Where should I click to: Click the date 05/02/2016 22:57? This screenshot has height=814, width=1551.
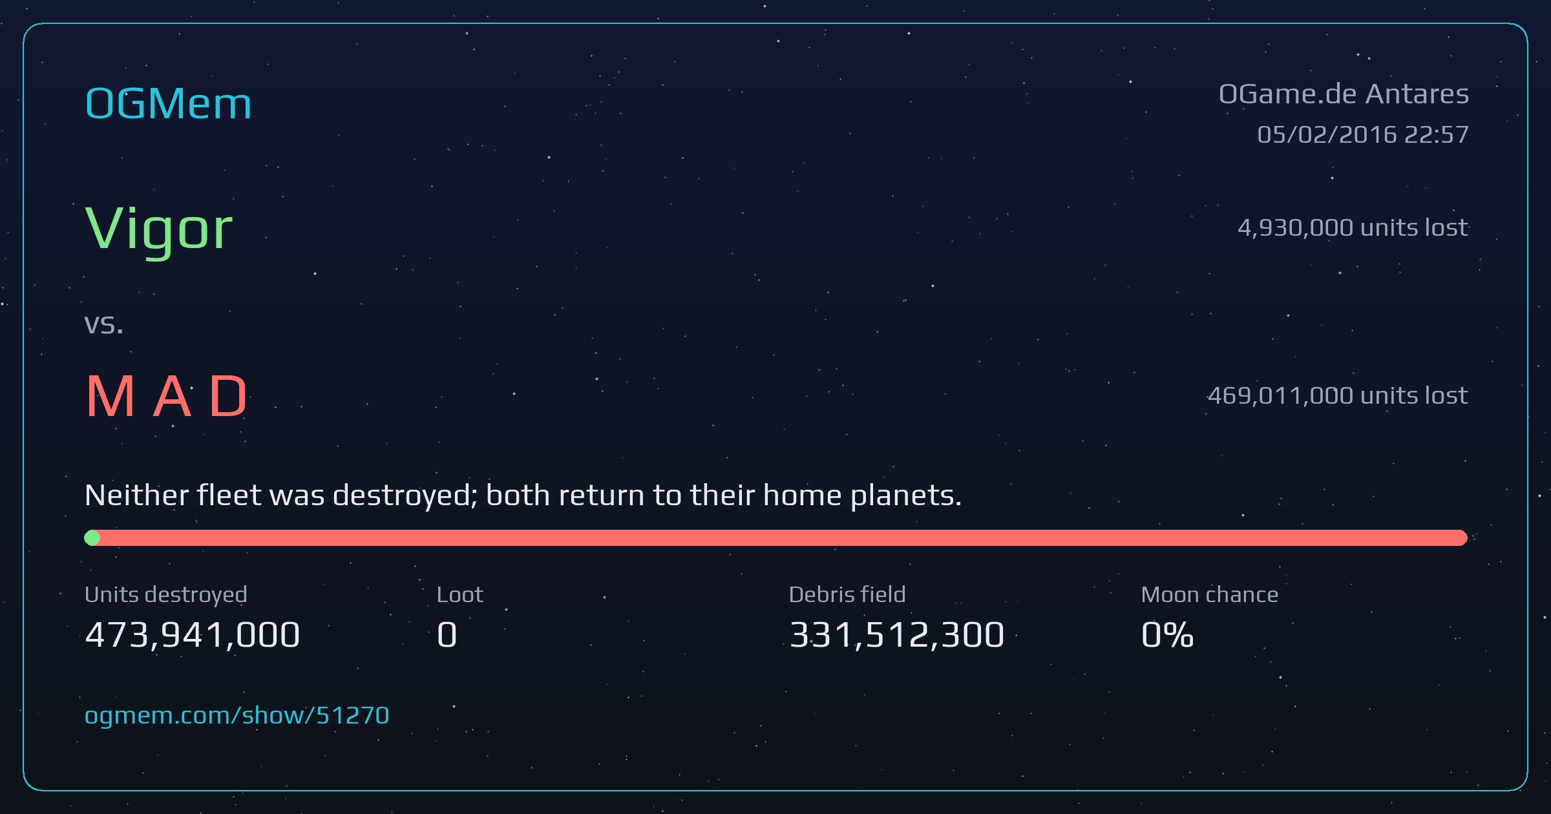(x=1363, y=134)
